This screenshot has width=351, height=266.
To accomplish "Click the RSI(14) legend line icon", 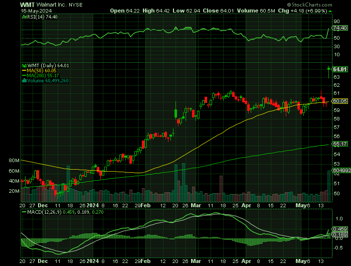I will 24,17.
